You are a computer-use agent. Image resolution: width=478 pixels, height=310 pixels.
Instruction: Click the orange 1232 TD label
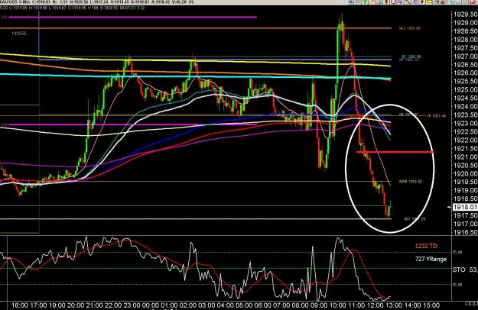426,246
